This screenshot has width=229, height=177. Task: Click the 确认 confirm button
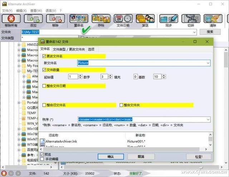(x=111, y=157)
